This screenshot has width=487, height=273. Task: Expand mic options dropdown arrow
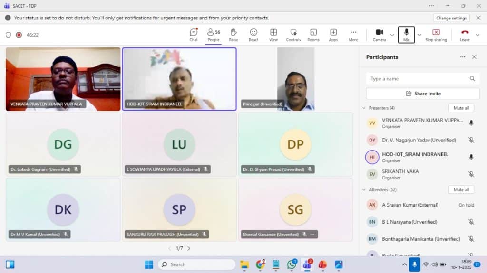click(419, 35)
